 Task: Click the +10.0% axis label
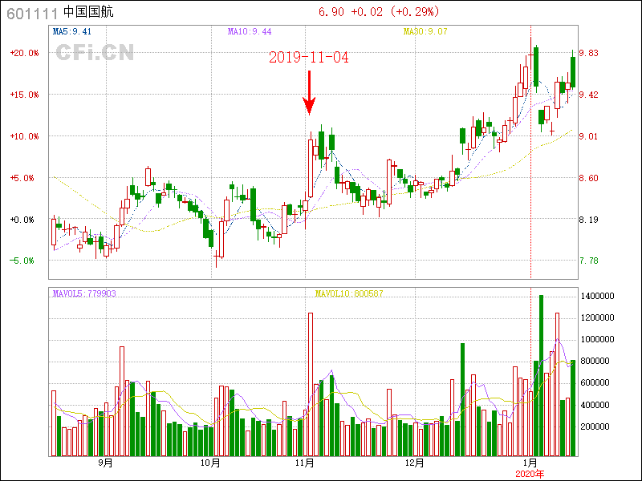pos(25,136)
